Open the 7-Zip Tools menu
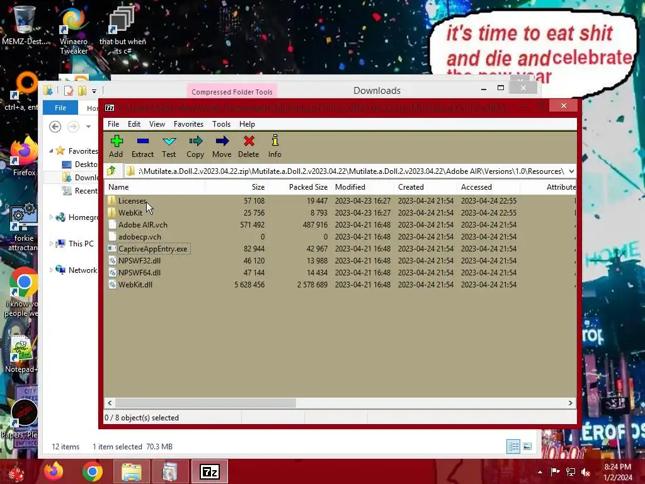This screenshot has width=645, height=484. coord(221,124)
